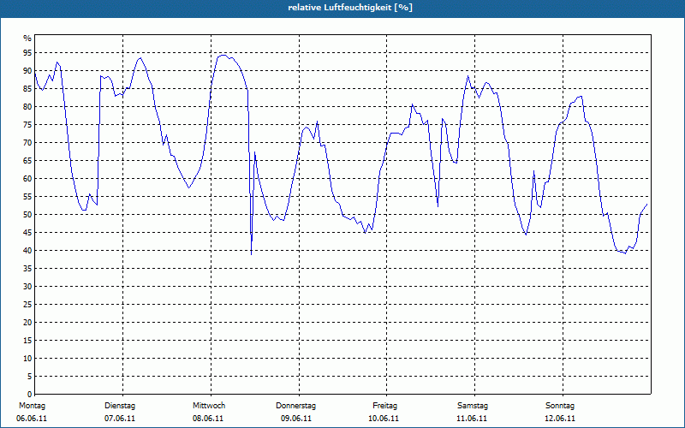Click the date label 09.06.11

(296, 419)
